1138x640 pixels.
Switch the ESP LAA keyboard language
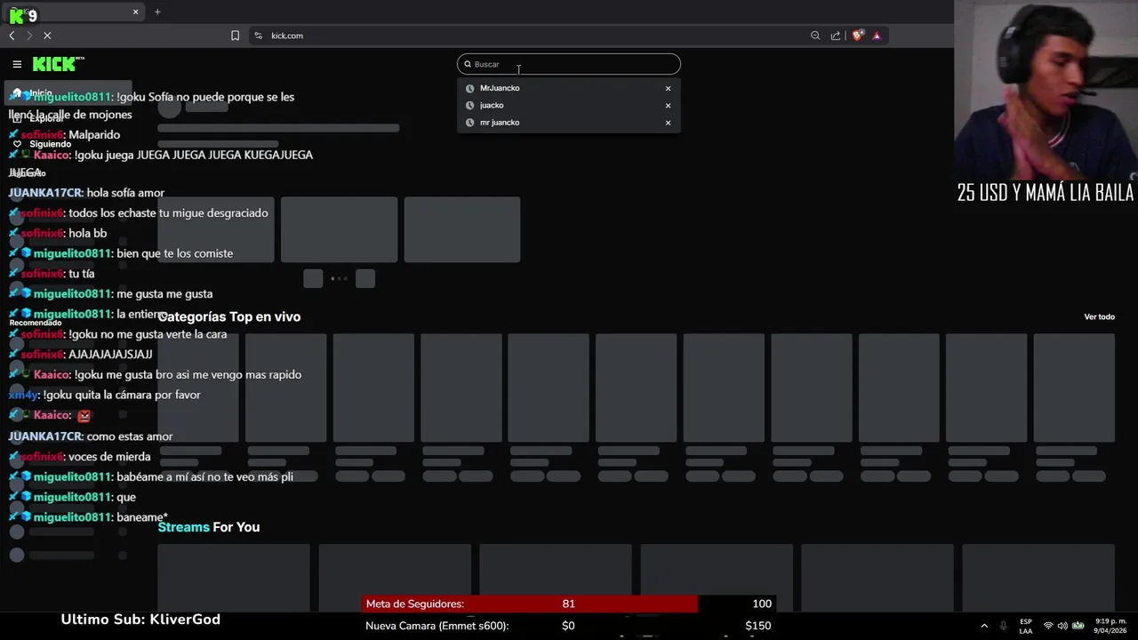point(1026,626)
